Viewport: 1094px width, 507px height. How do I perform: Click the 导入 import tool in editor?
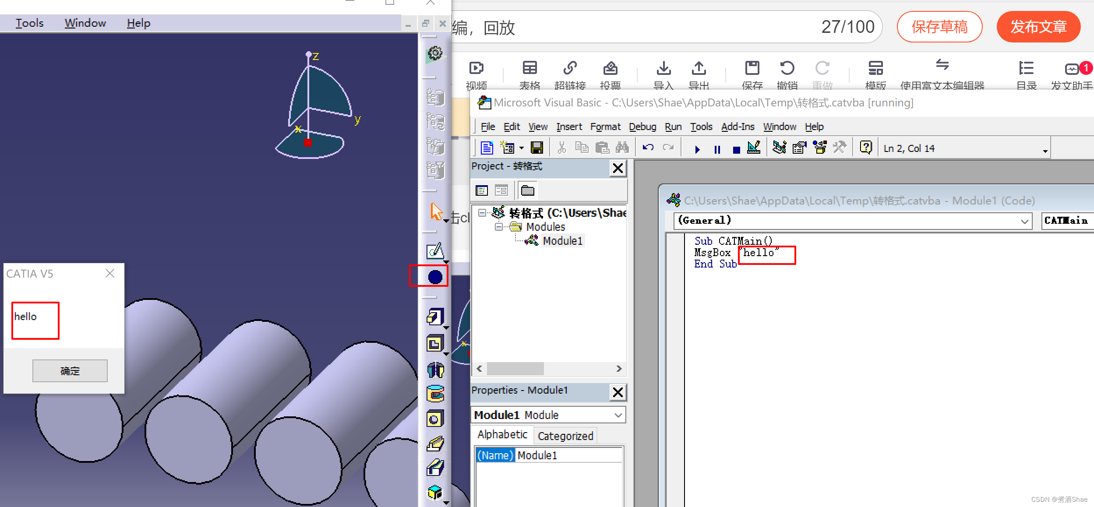pos(663,75)
